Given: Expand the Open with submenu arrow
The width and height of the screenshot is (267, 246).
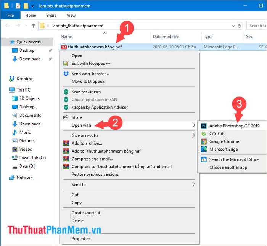Looking at the screenshot, I should tap(194, 125).
